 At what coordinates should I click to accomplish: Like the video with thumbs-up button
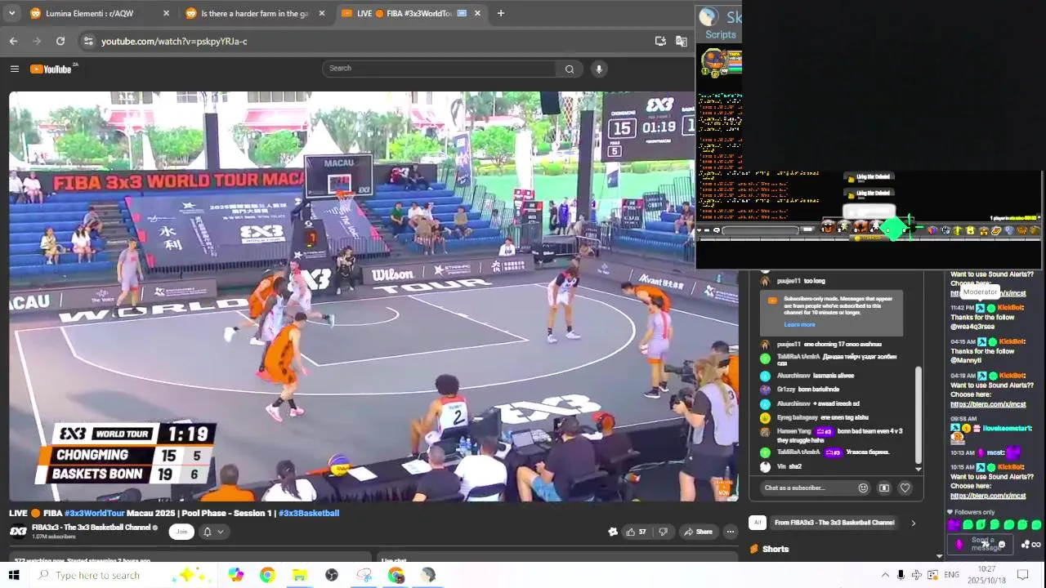[x=635, y=532]
